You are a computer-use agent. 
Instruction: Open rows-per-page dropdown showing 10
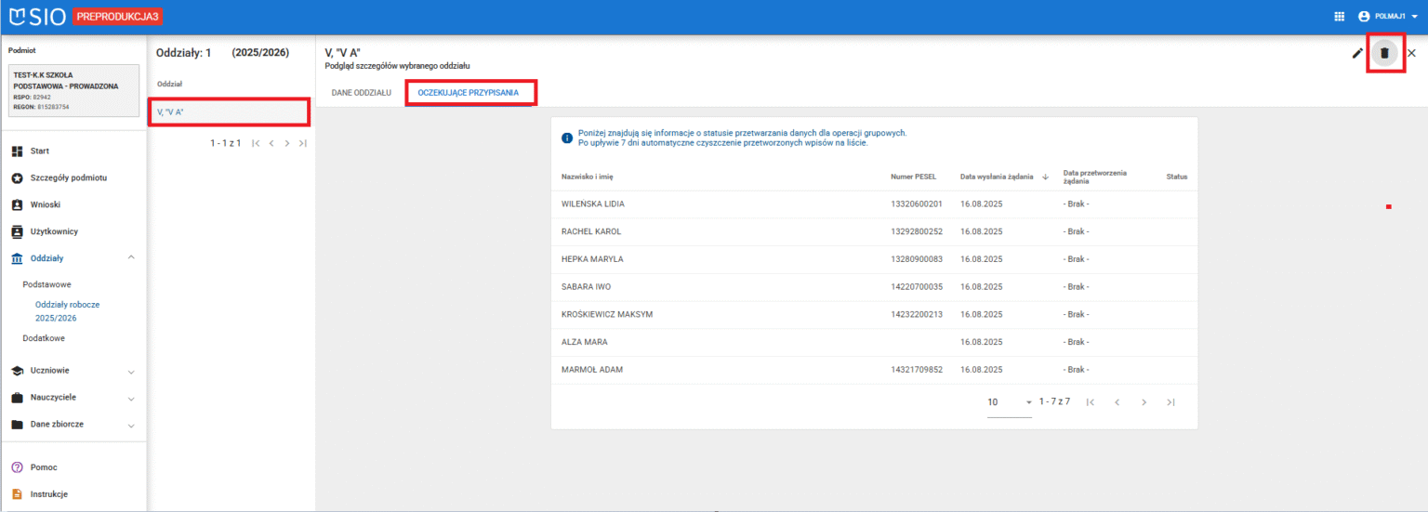1010,402
